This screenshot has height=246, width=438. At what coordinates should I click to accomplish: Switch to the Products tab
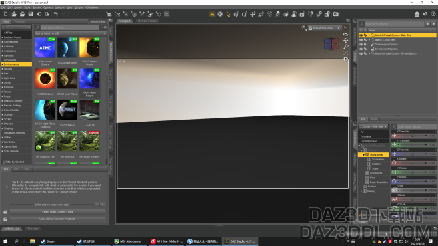point(19,21)
